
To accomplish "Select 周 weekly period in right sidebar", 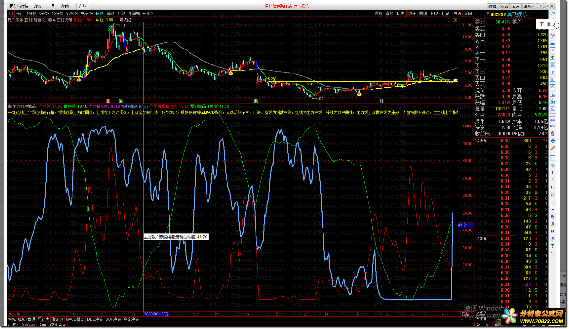I will [x=552, y=217].
